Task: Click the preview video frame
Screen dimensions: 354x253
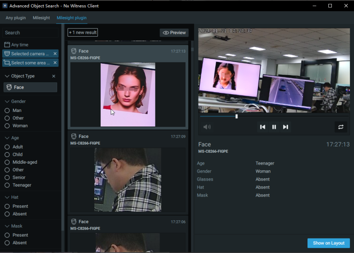Action: [274, 70]
